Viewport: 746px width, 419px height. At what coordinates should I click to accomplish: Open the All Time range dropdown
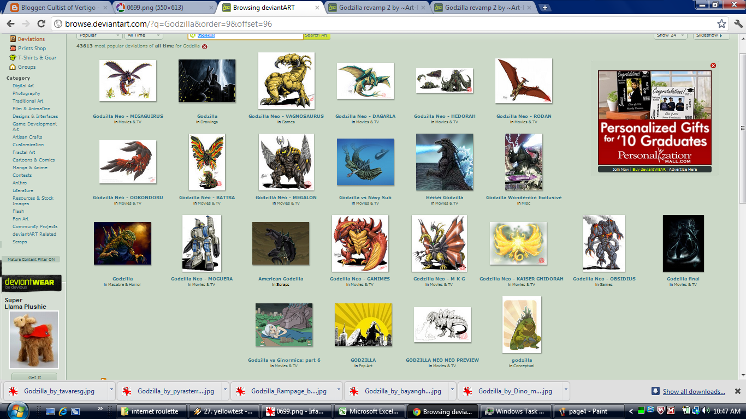[144, 35]
